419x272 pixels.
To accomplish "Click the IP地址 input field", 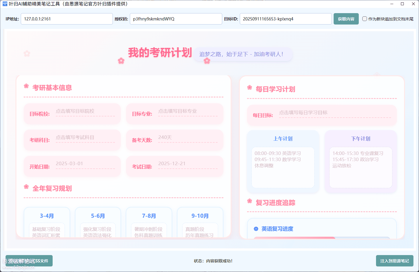I will click(67, 19).
